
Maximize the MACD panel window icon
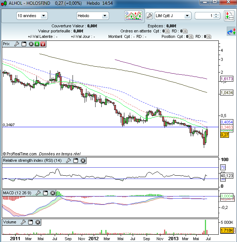45,193
